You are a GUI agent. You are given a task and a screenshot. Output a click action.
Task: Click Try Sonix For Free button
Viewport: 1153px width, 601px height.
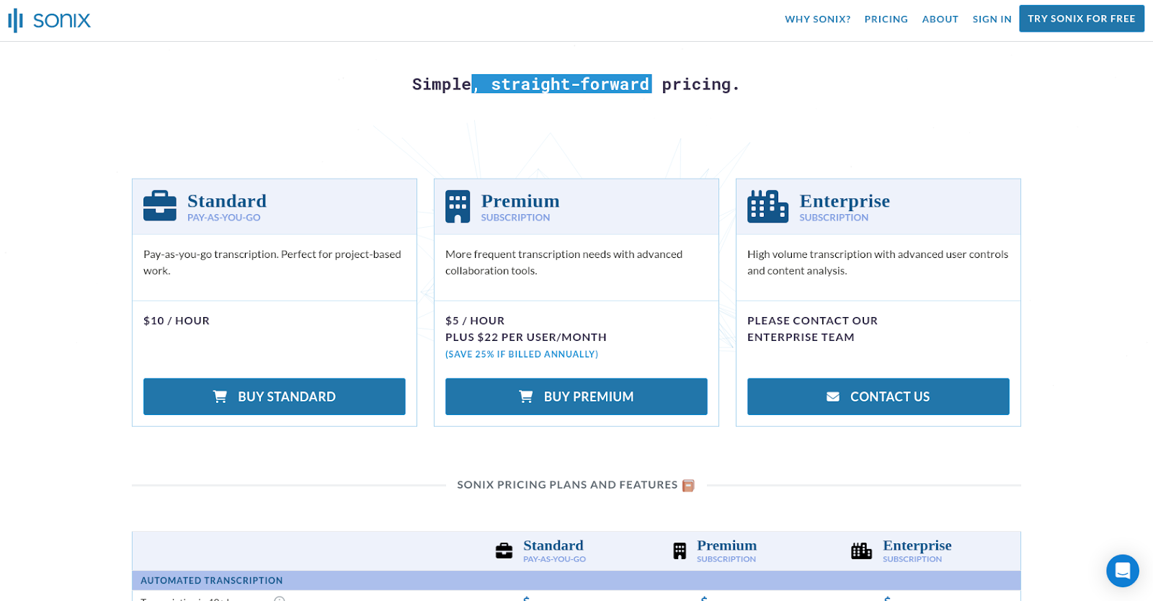1081,19
